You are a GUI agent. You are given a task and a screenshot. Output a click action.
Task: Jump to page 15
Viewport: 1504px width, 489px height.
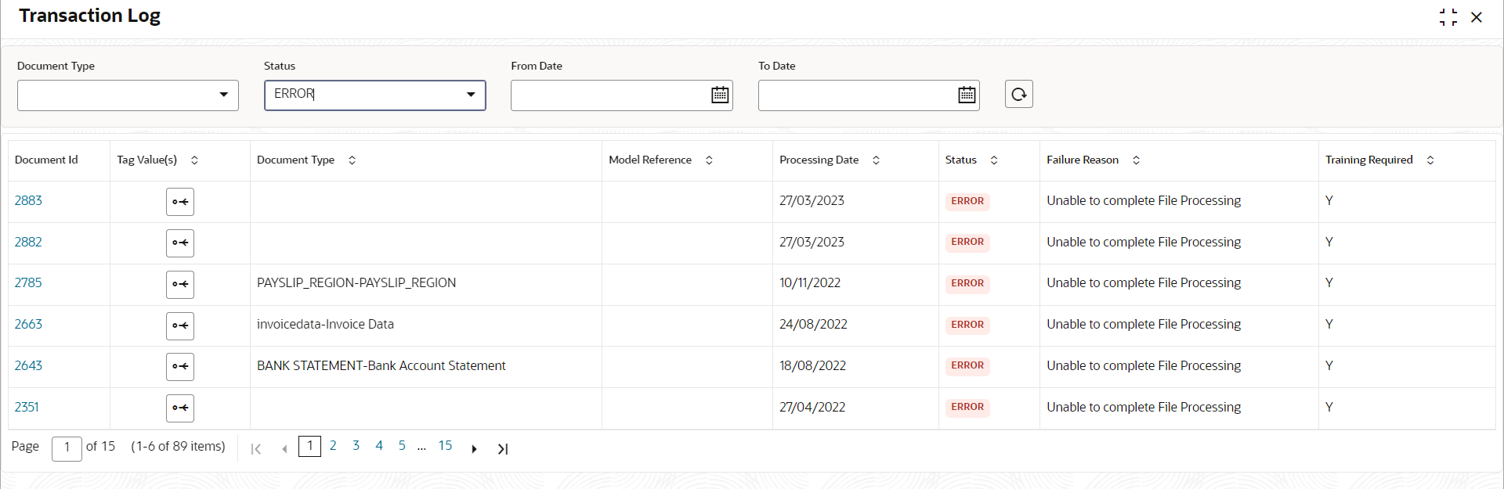point(445,445)
